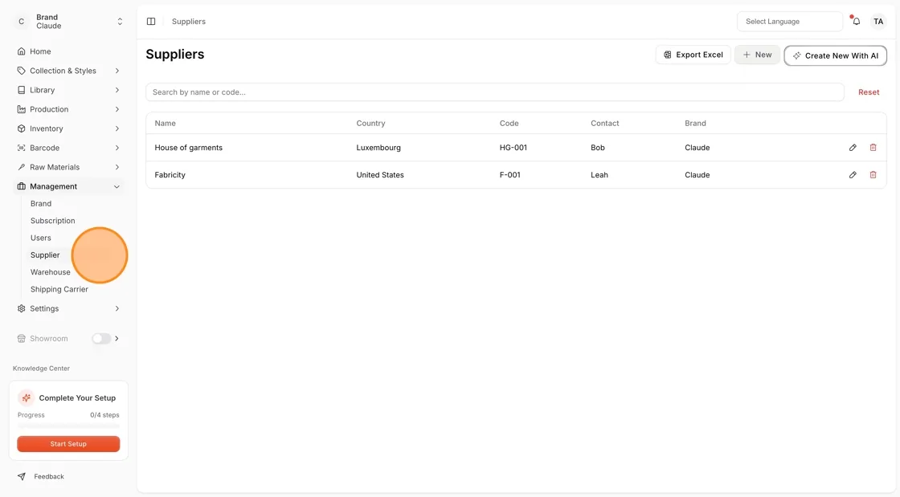Image resolution: width=900 pixels, height=497 pixels.
Task: Click the Leah contact cell
Action: (x=599, y=175)
